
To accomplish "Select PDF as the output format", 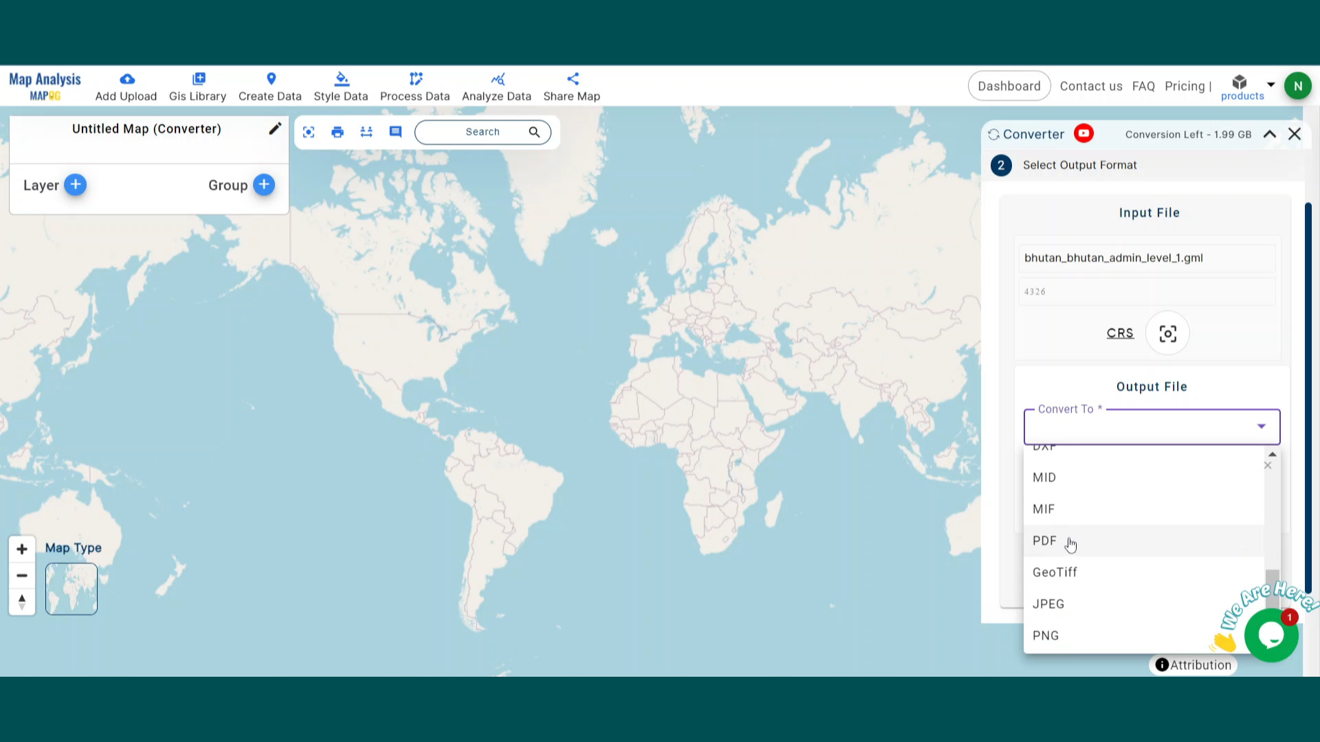I will (1044, 541).
